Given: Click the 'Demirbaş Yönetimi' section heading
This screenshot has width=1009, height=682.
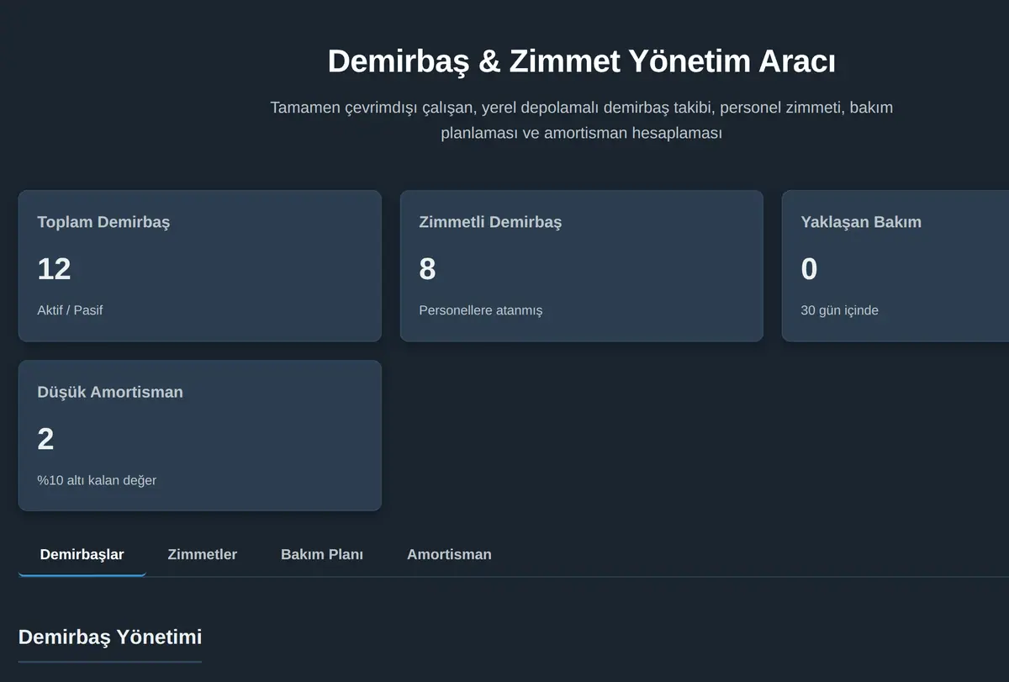Looking at the screenshot, I should [110, 637].
